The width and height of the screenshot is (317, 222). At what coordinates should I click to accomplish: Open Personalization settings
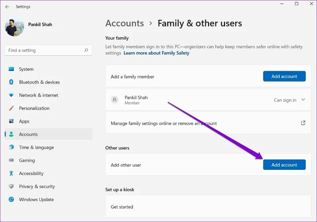click(48, 108)
